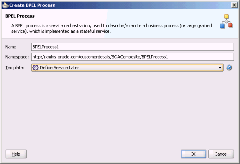Confirm with the OK button
Image resolution: width=240 pixels, height=164 pixels.
coord(194,154)
